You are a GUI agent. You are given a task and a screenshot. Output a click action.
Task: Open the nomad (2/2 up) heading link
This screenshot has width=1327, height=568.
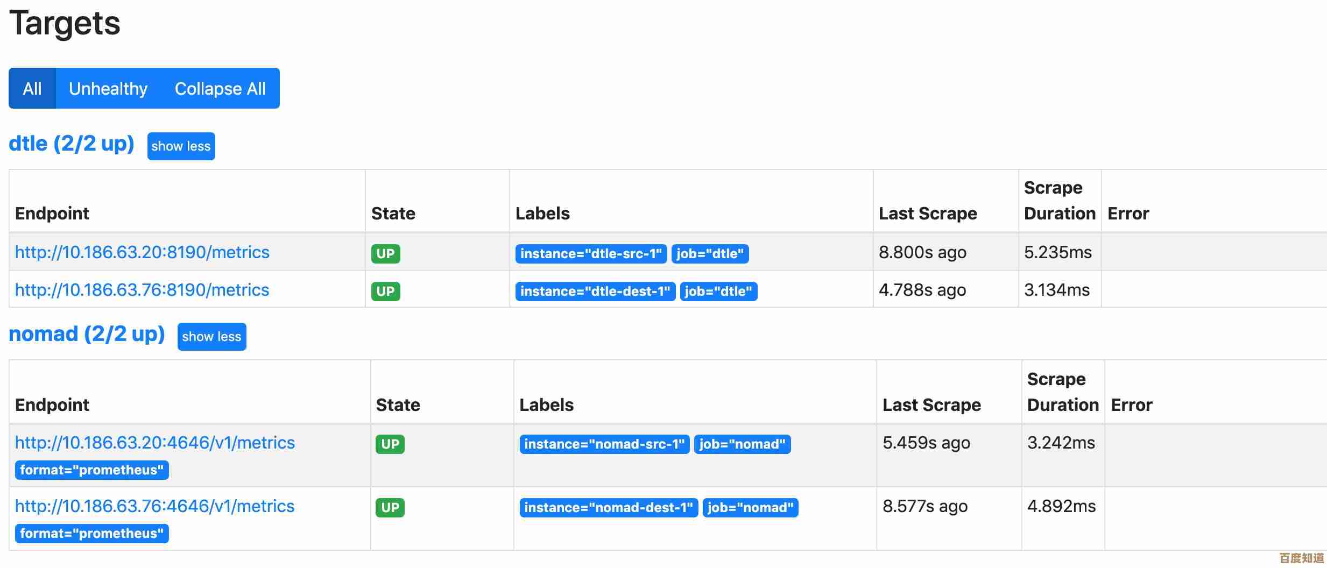(87, 334)
